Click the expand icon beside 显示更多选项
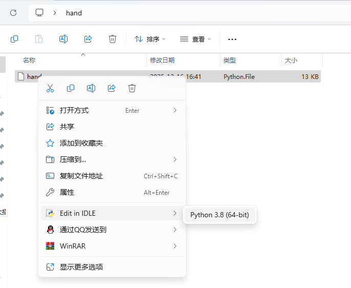The image size is (351, 288). pos(50,267)
